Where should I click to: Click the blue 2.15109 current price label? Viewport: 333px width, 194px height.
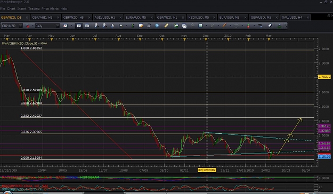[x=324, y=157]
